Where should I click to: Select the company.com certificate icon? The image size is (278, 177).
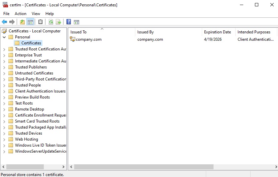point(73,39)
